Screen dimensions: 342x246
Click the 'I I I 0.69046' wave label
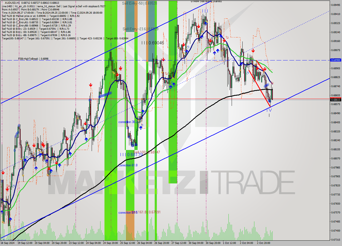point(153,43)
